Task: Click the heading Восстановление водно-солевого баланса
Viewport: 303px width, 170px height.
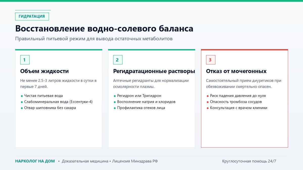Action: 104,28
